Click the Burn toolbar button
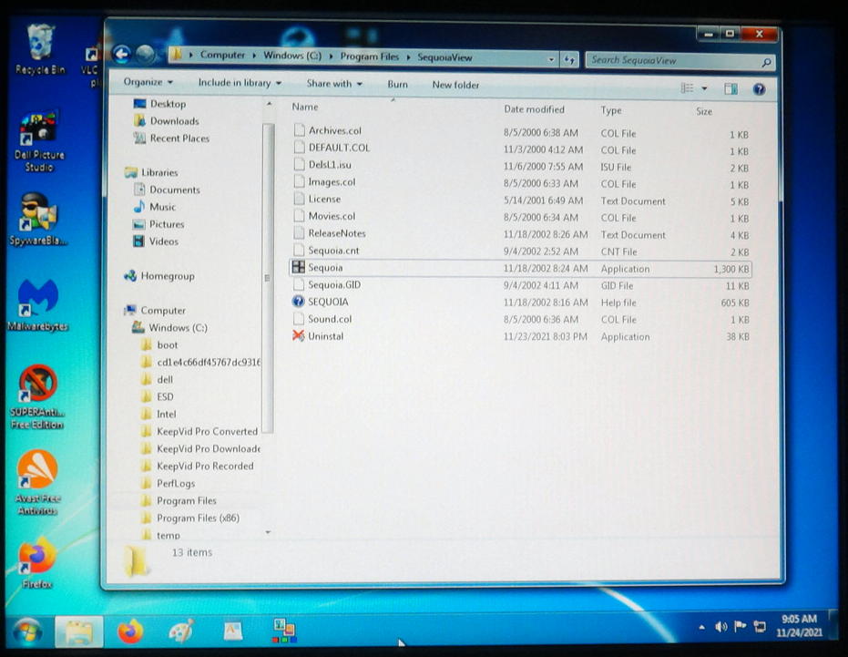The height and width of the screenshot is (657, 848). coord(397,84)
